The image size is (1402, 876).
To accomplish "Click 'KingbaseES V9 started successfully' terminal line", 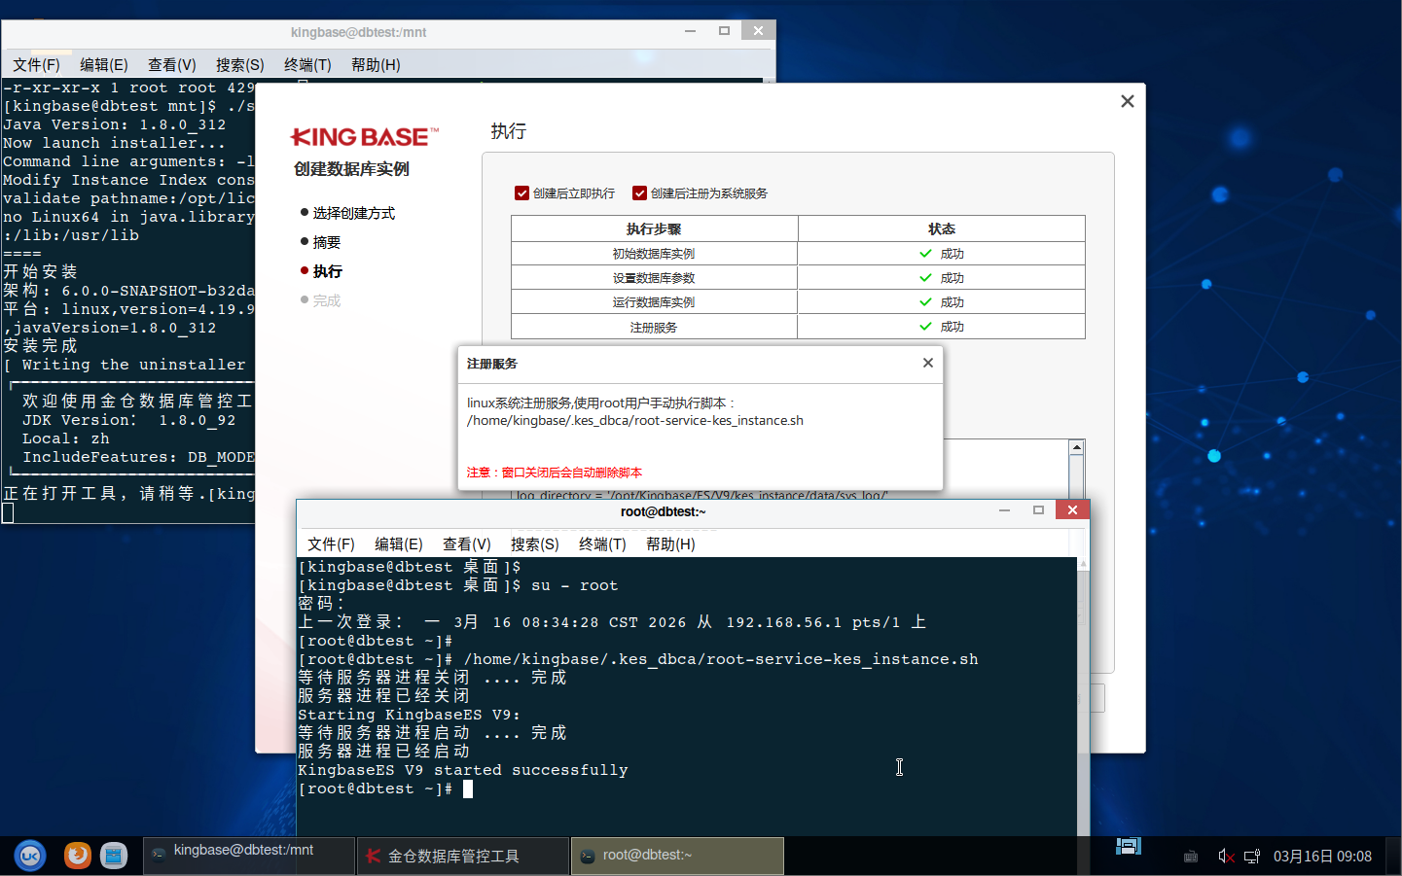I will 463,770.
